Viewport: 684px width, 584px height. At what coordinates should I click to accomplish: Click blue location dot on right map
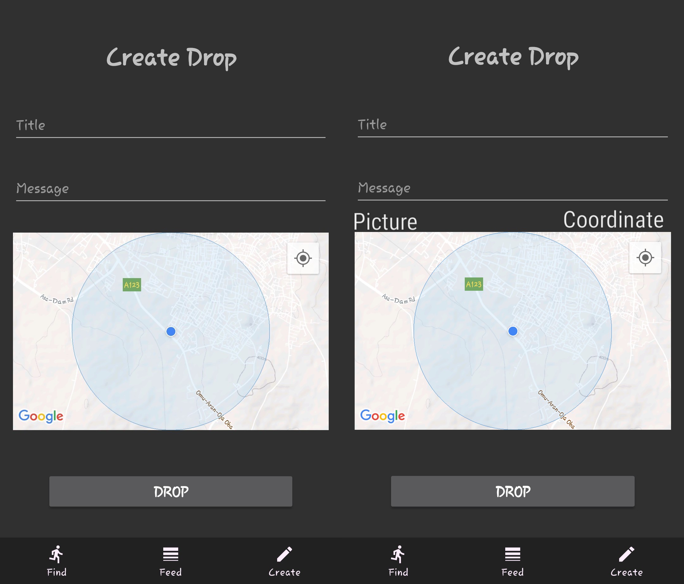[513, 331]
